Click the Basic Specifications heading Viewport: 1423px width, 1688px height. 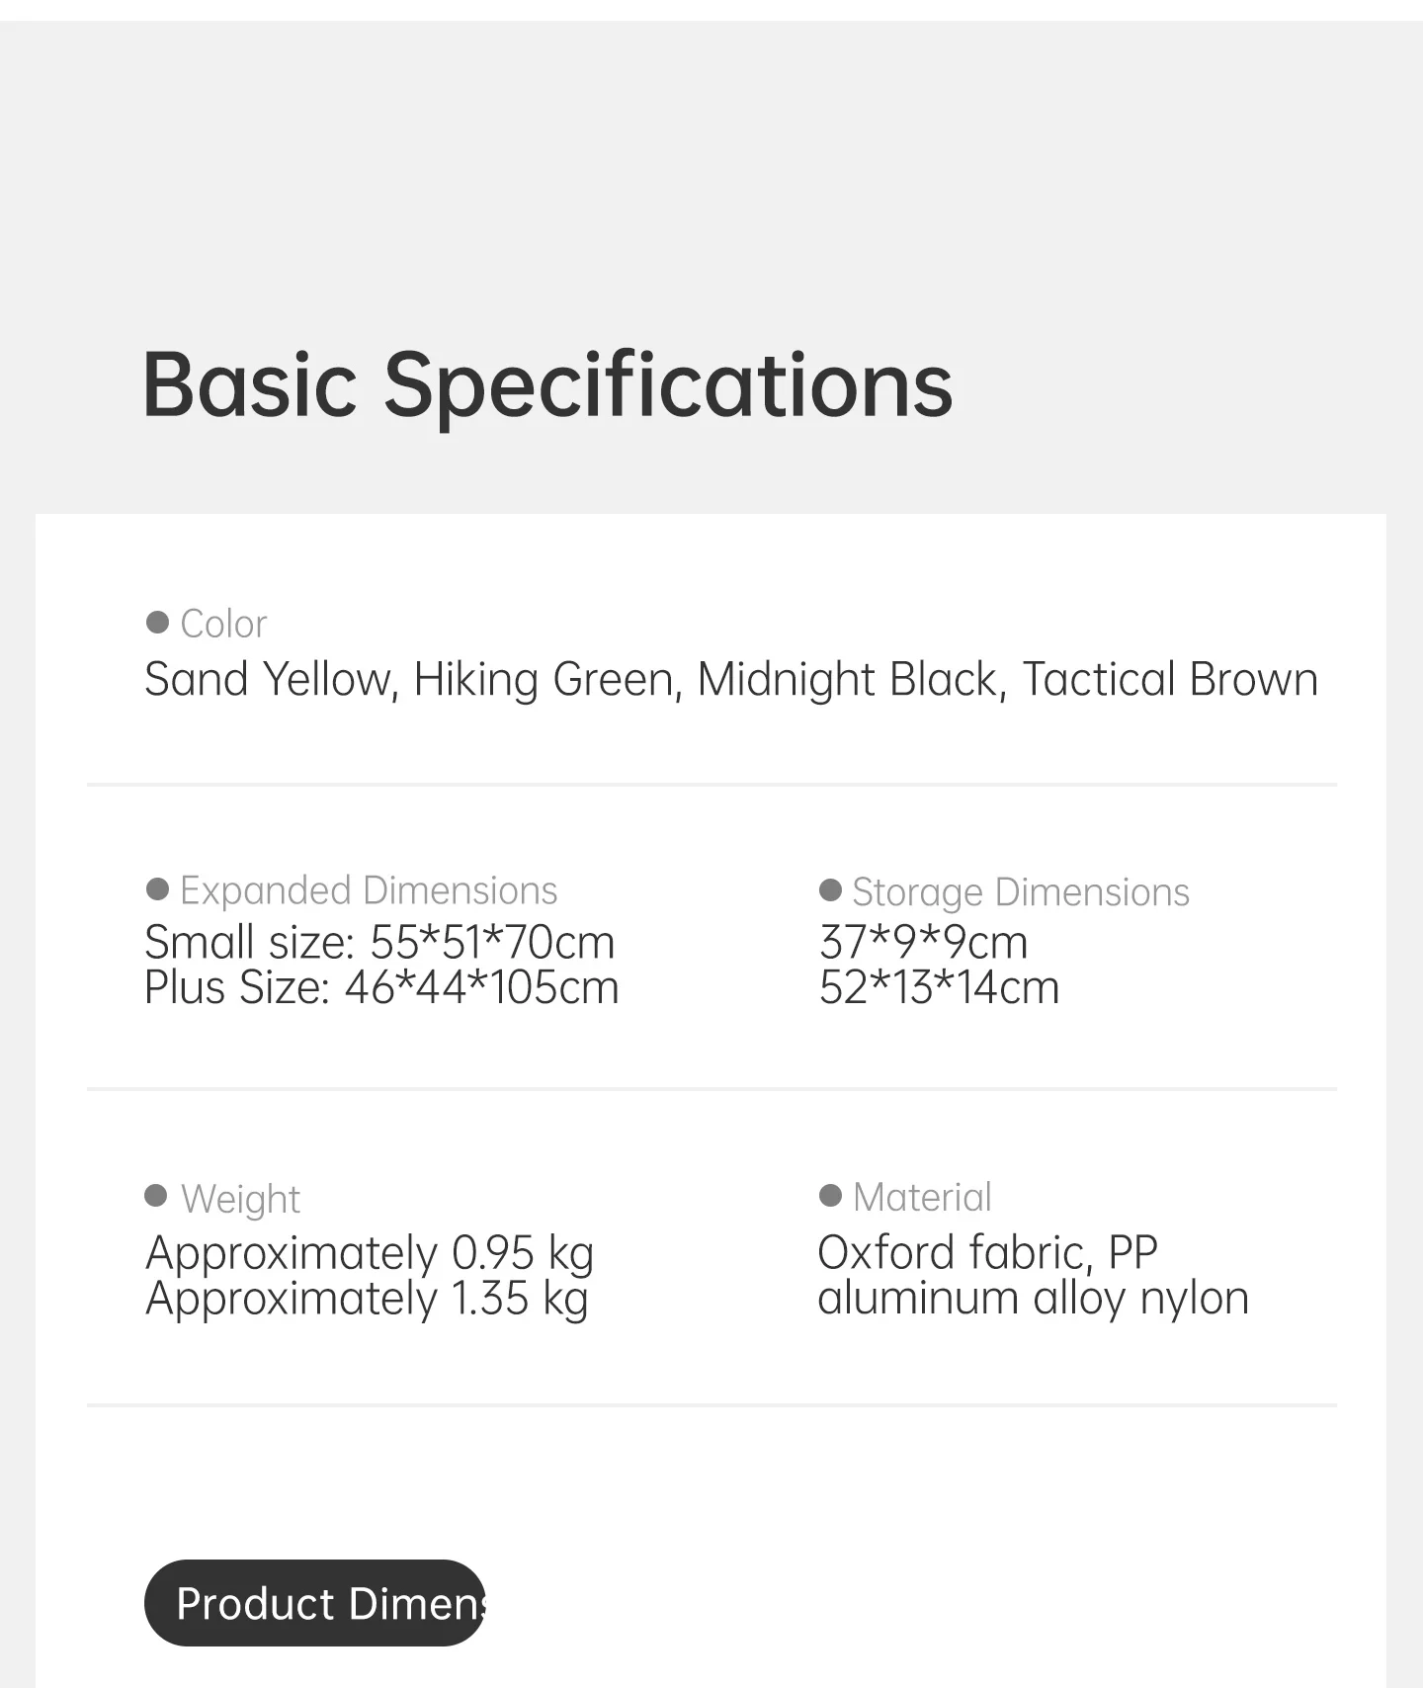[x=547, y=385]
